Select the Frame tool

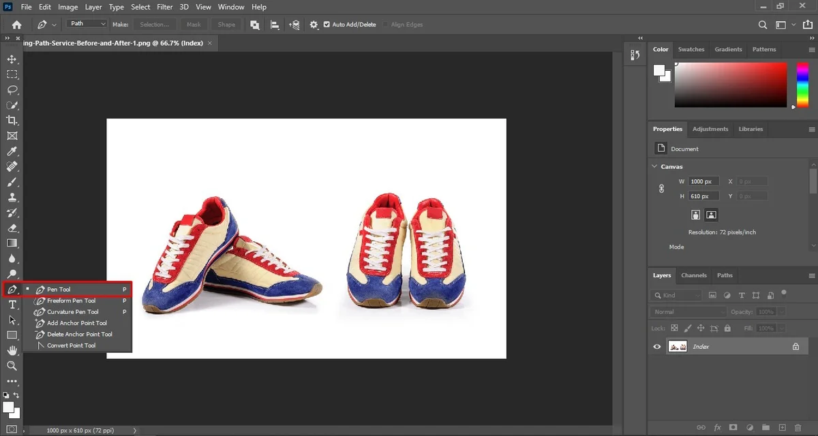(x=12, y=136)
